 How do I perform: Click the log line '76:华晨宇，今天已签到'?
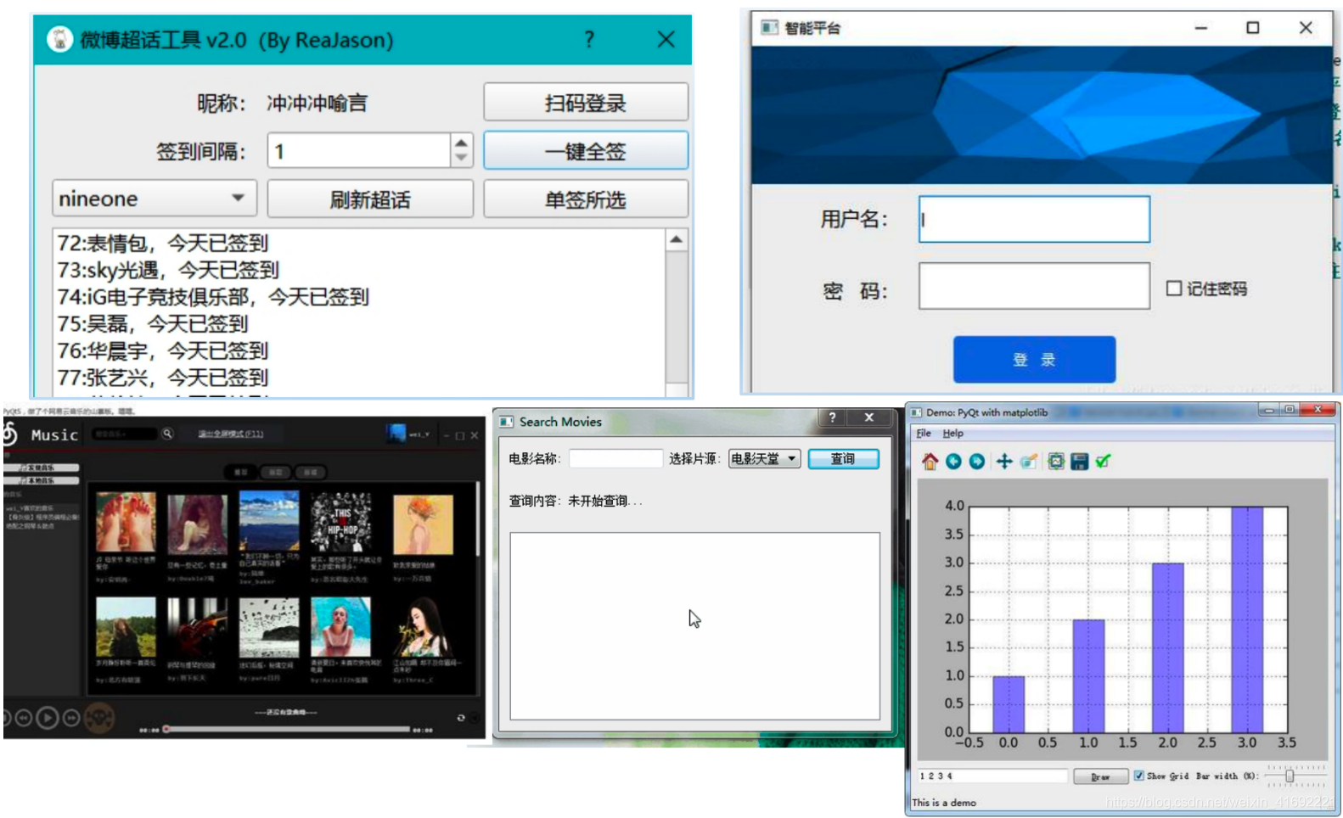162,350
